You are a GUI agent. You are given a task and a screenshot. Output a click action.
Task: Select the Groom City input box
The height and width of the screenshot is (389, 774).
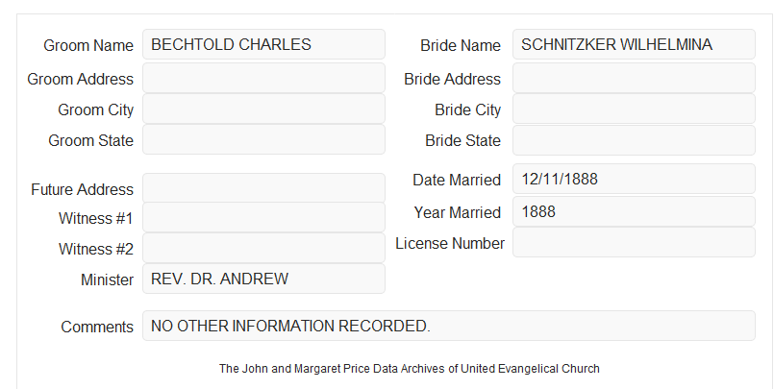(263, 109)
